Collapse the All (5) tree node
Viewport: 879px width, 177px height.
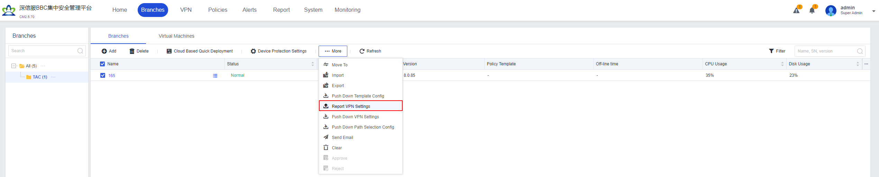tap(14, 66)
